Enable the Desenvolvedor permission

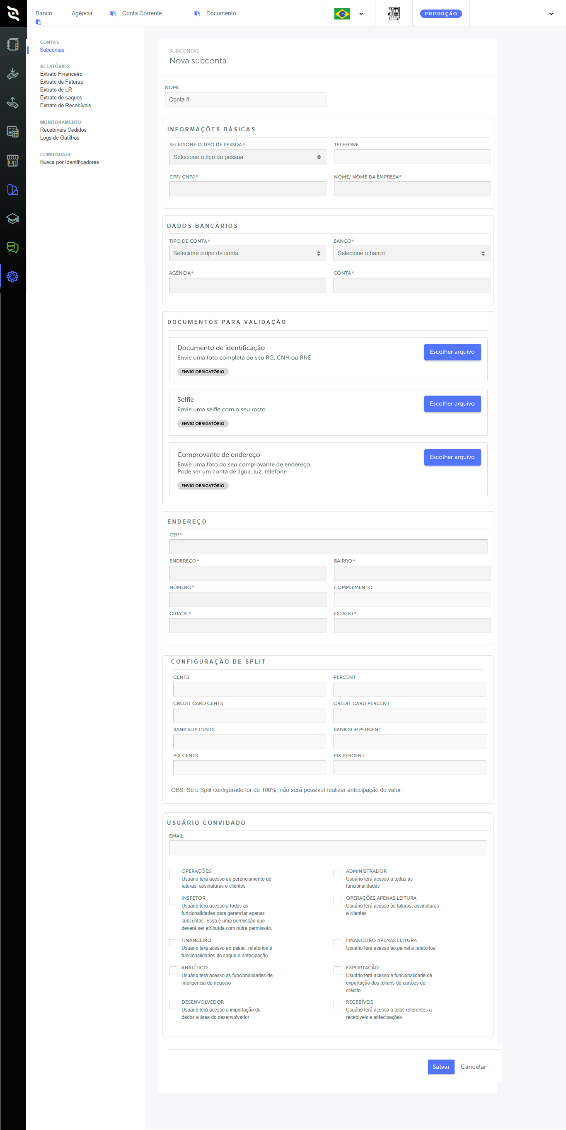coord(173,1004)
